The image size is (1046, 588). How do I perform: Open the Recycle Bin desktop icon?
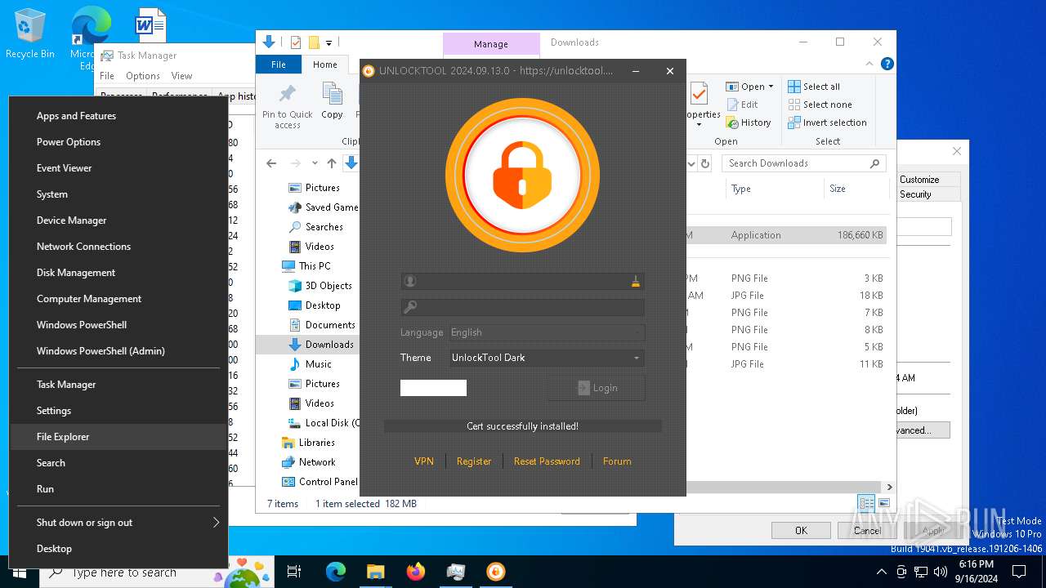coord(30,34)
